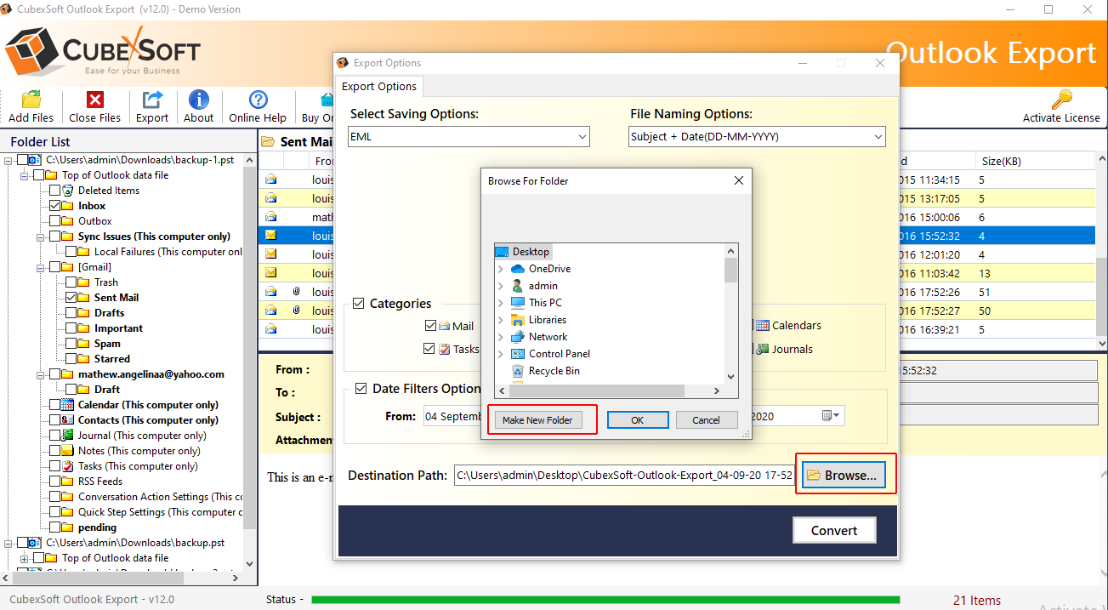
Task: Toggle the Date Filters Option checkbox
Action: [359, 389]
